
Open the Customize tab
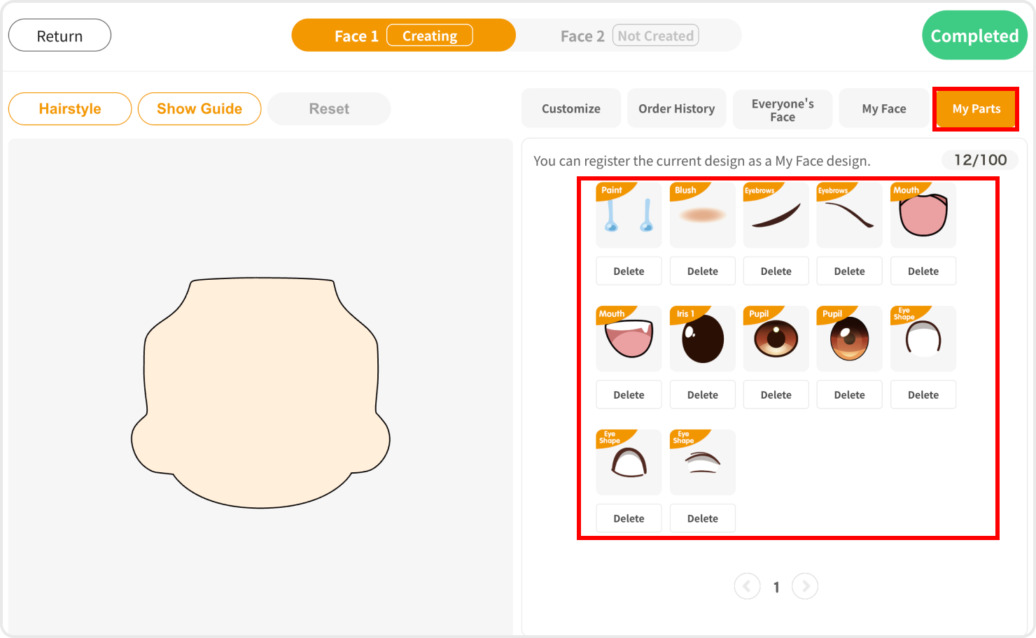pos(570,109)
